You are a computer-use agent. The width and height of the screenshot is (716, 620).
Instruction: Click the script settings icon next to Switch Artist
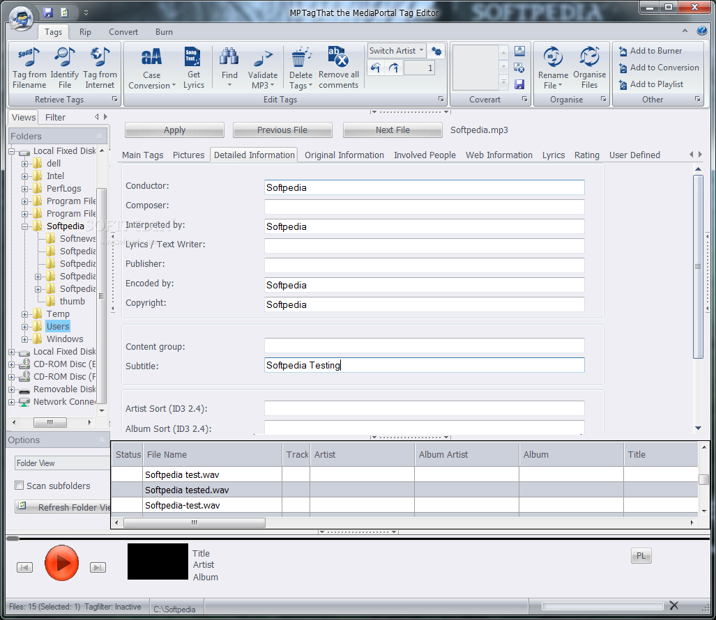436,51
